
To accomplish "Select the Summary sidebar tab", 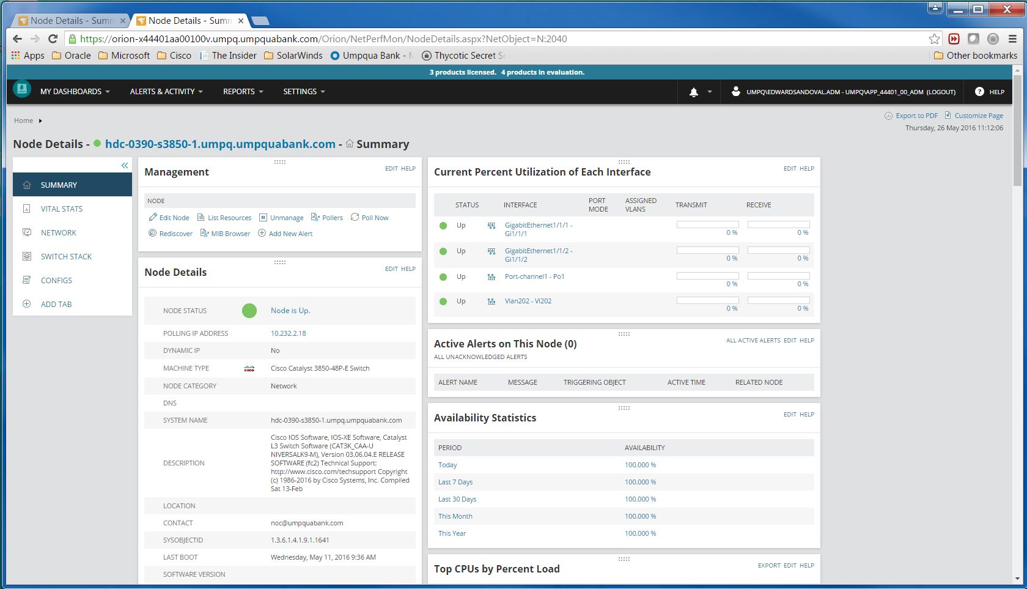I will (x=72, y=185).
